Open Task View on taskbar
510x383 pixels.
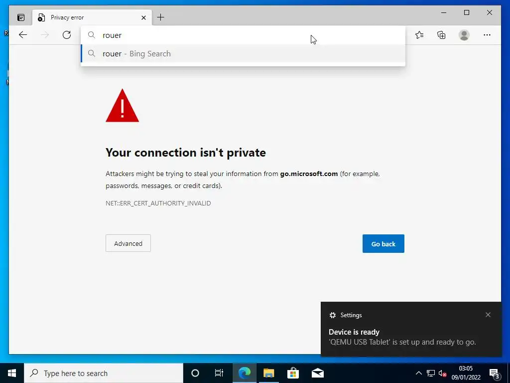(219, 373)
